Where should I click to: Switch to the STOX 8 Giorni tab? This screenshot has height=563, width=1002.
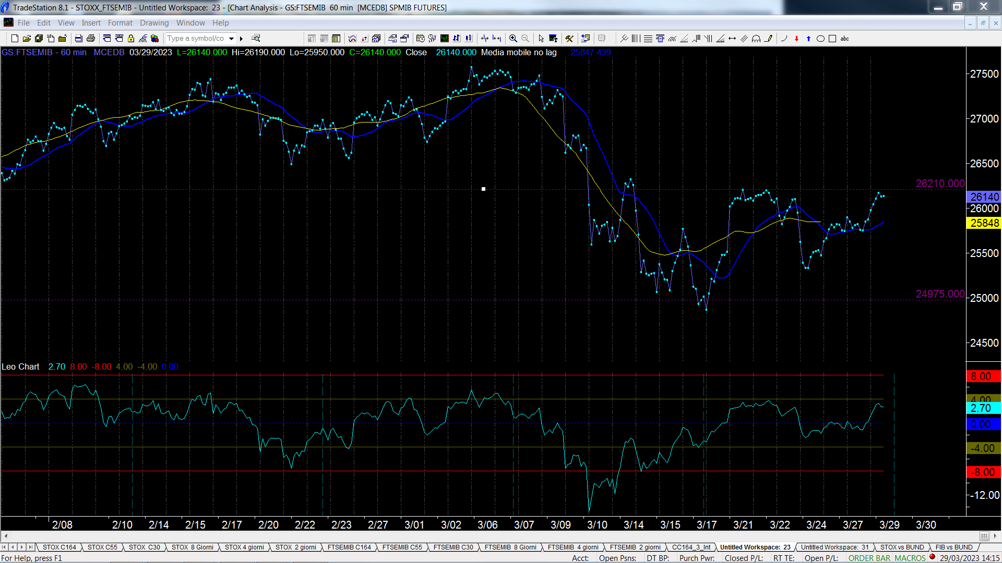(192, 547)
